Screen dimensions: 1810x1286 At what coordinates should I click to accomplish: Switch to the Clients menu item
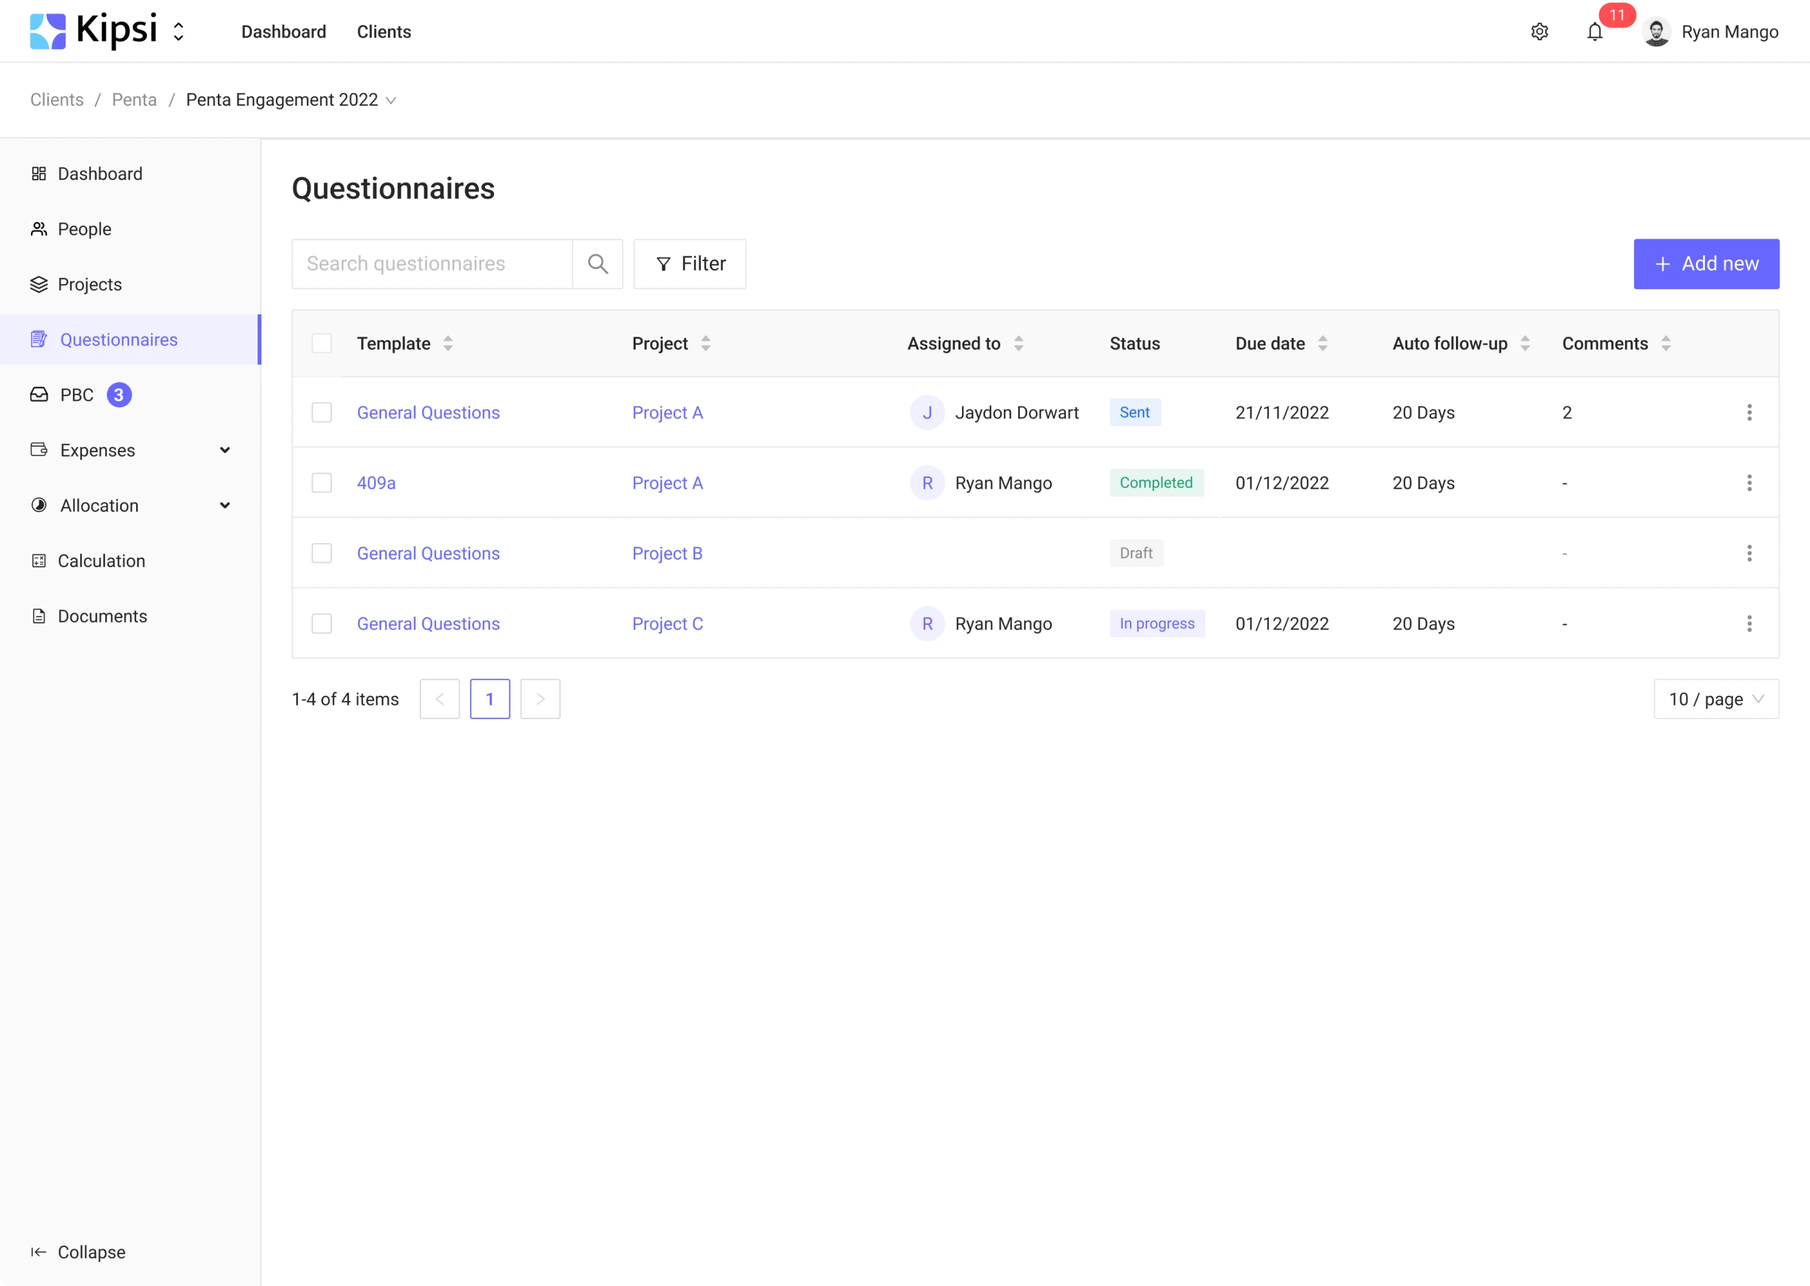click(384, 32)
